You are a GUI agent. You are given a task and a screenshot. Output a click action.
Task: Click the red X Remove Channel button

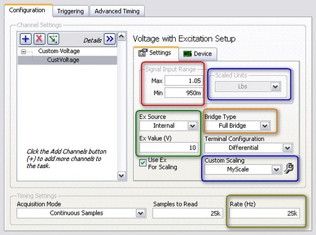pyautogui.click(x=39, y=39)
